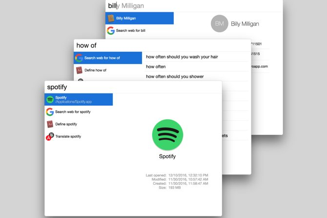327x218 pixels.
Task: Select the Spotify /Applications/Spotify.app result
Action: click(x=79, y=99)
